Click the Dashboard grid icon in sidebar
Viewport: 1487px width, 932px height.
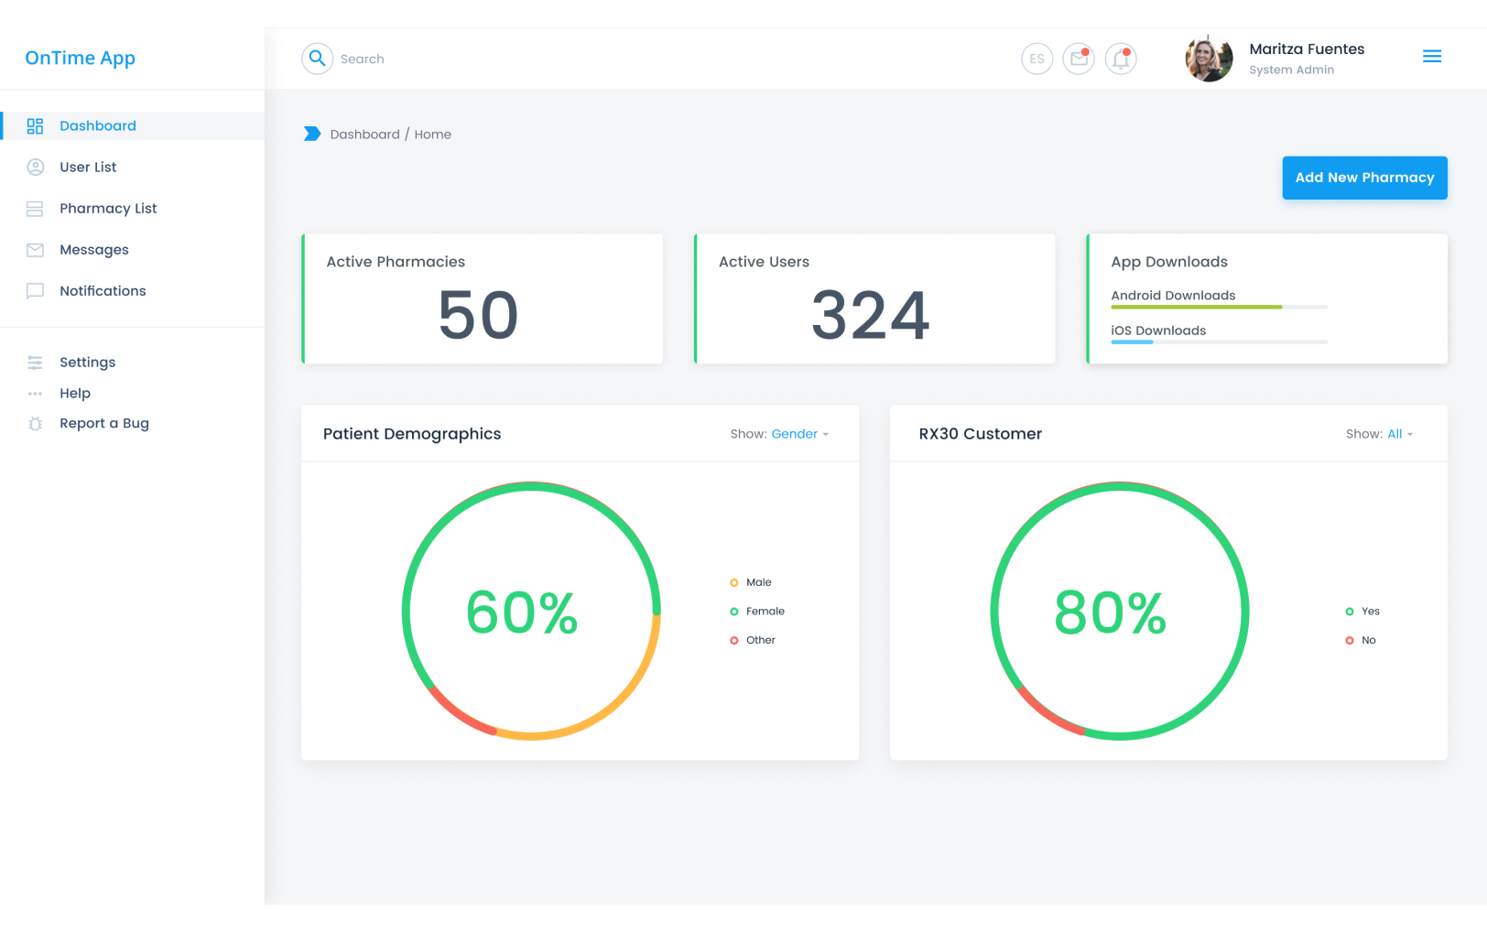point(35,126)
